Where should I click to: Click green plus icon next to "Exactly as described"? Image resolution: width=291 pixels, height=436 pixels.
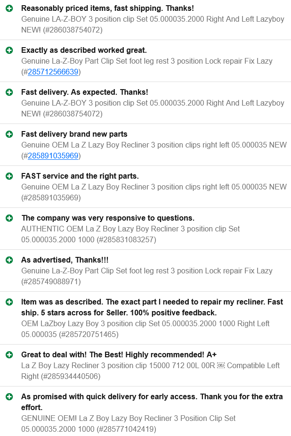click(9, 50)
